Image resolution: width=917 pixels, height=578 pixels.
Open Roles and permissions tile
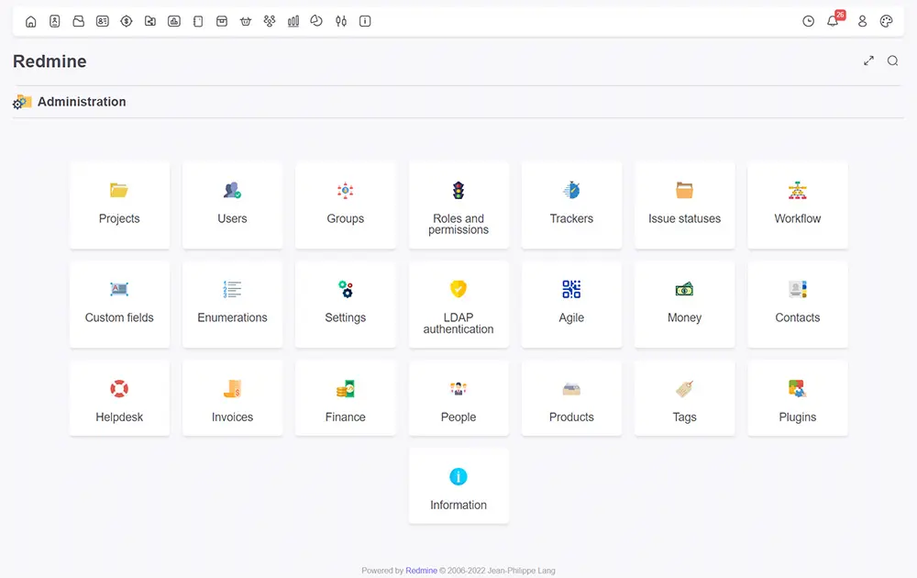(x=458, y=206)
